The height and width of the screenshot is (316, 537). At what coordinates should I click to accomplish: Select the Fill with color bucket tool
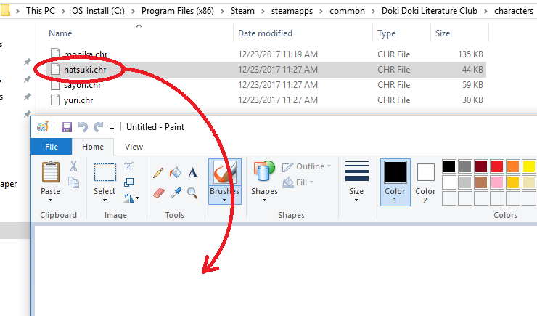(176, 172)
